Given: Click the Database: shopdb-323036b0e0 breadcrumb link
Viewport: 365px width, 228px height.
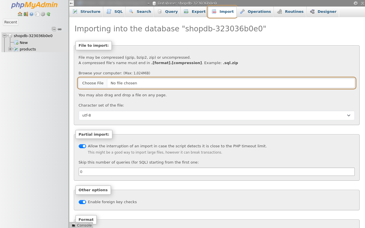Looking at the screenshot, I should [187, 3].
